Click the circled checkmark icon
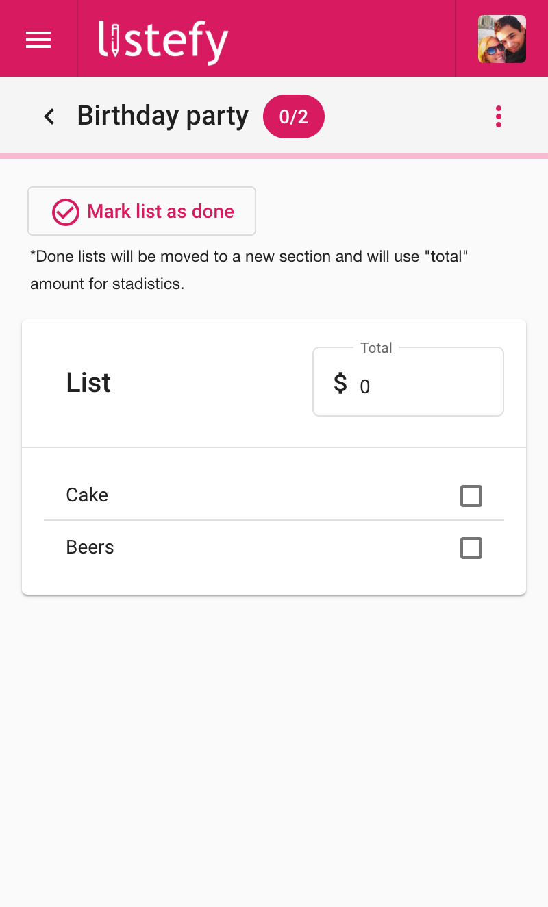This screenshot has width=548, height=907. coord(66,212)
